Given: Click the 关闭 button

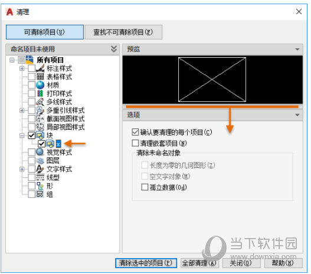Looking at the screenshot, I should 241,263.
